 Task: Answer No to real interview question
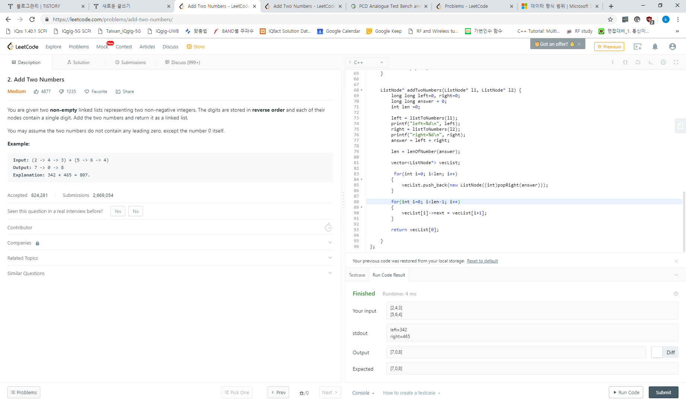pyautogui.click(x=136, y=211)
